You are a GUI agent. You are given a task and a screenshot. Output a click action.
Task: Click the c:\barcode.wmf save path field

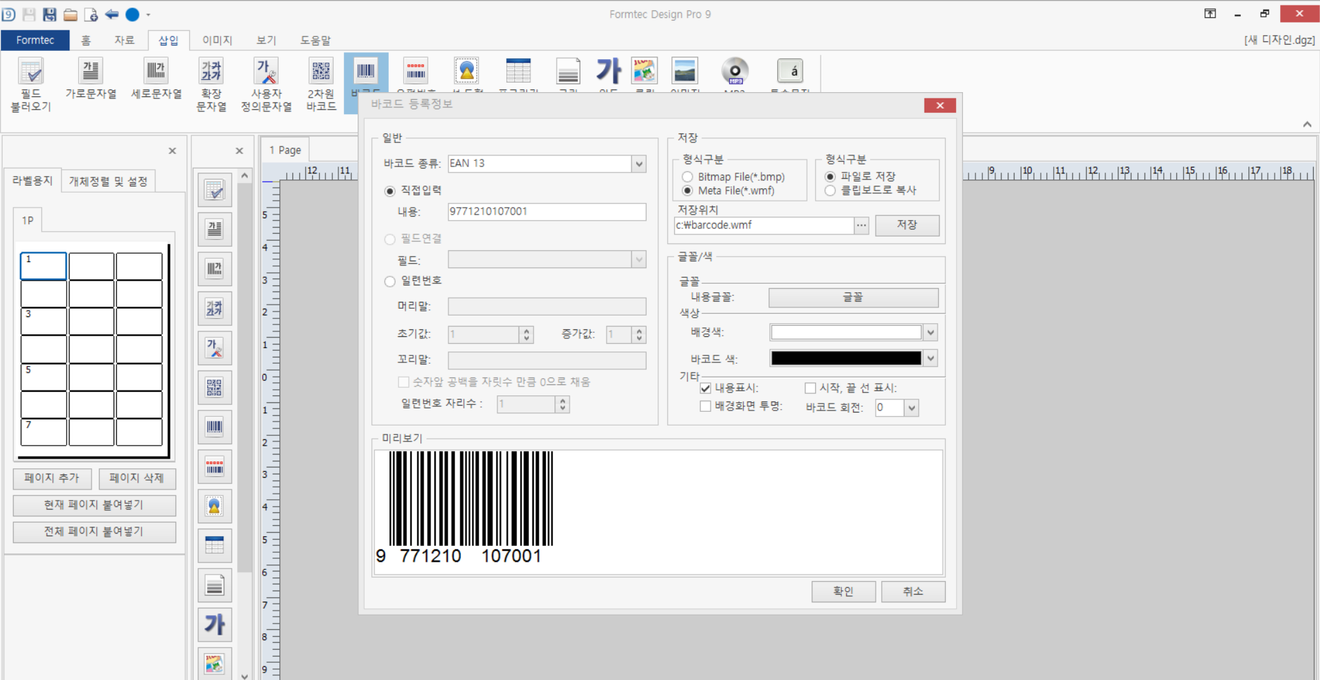[764, 226]
